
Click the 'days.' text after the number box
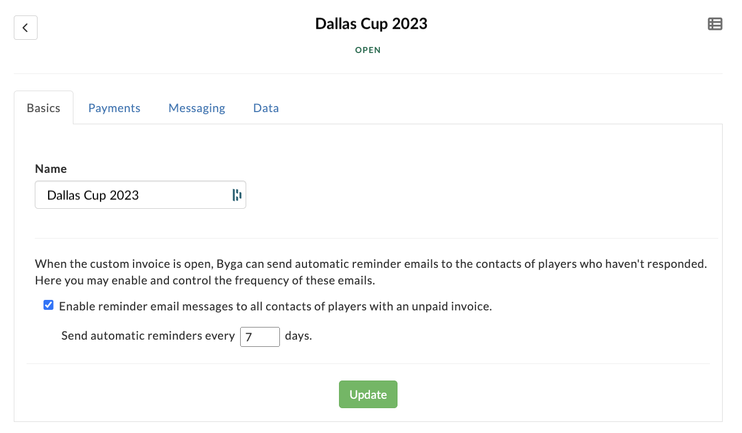298,336
